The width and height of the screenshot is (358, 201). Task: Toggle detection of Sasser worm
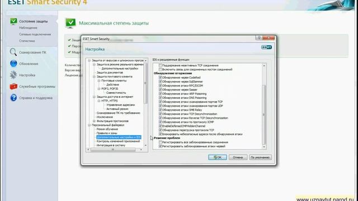(161, 89)
